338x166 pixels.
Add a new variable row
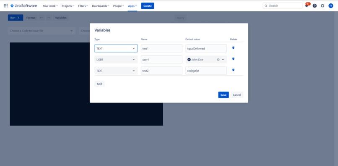pyautogui.click(x=99, y=84)
